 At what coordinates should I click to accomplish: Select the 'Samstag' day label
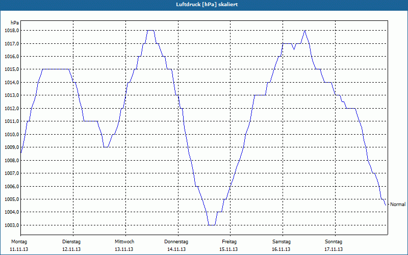pos(282,242)
